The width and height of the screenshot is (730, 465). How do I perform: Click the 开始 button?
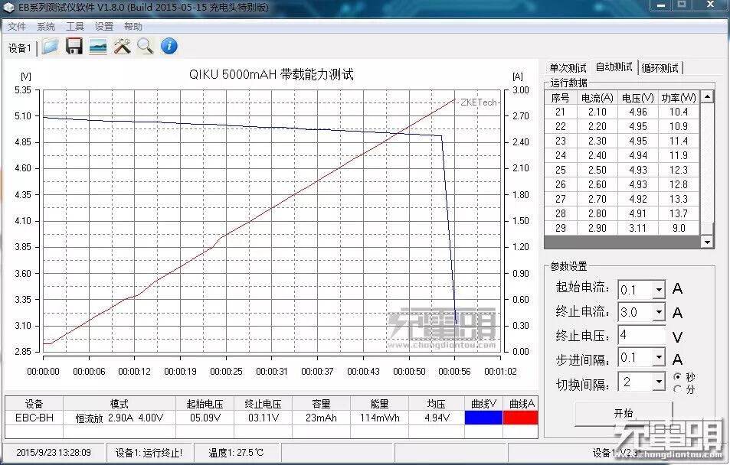tap(624, 413)
